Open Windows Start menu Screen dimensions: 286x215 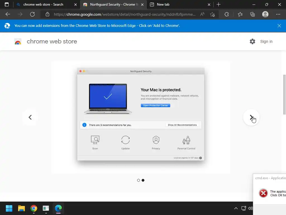[9, 208]
